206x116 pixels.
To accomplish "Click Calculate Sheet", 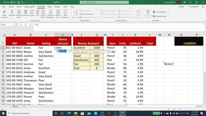I will (160, 16).
